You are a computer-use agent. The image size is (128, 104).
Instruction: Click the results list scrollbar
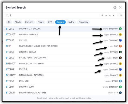(x=125, y=34)
